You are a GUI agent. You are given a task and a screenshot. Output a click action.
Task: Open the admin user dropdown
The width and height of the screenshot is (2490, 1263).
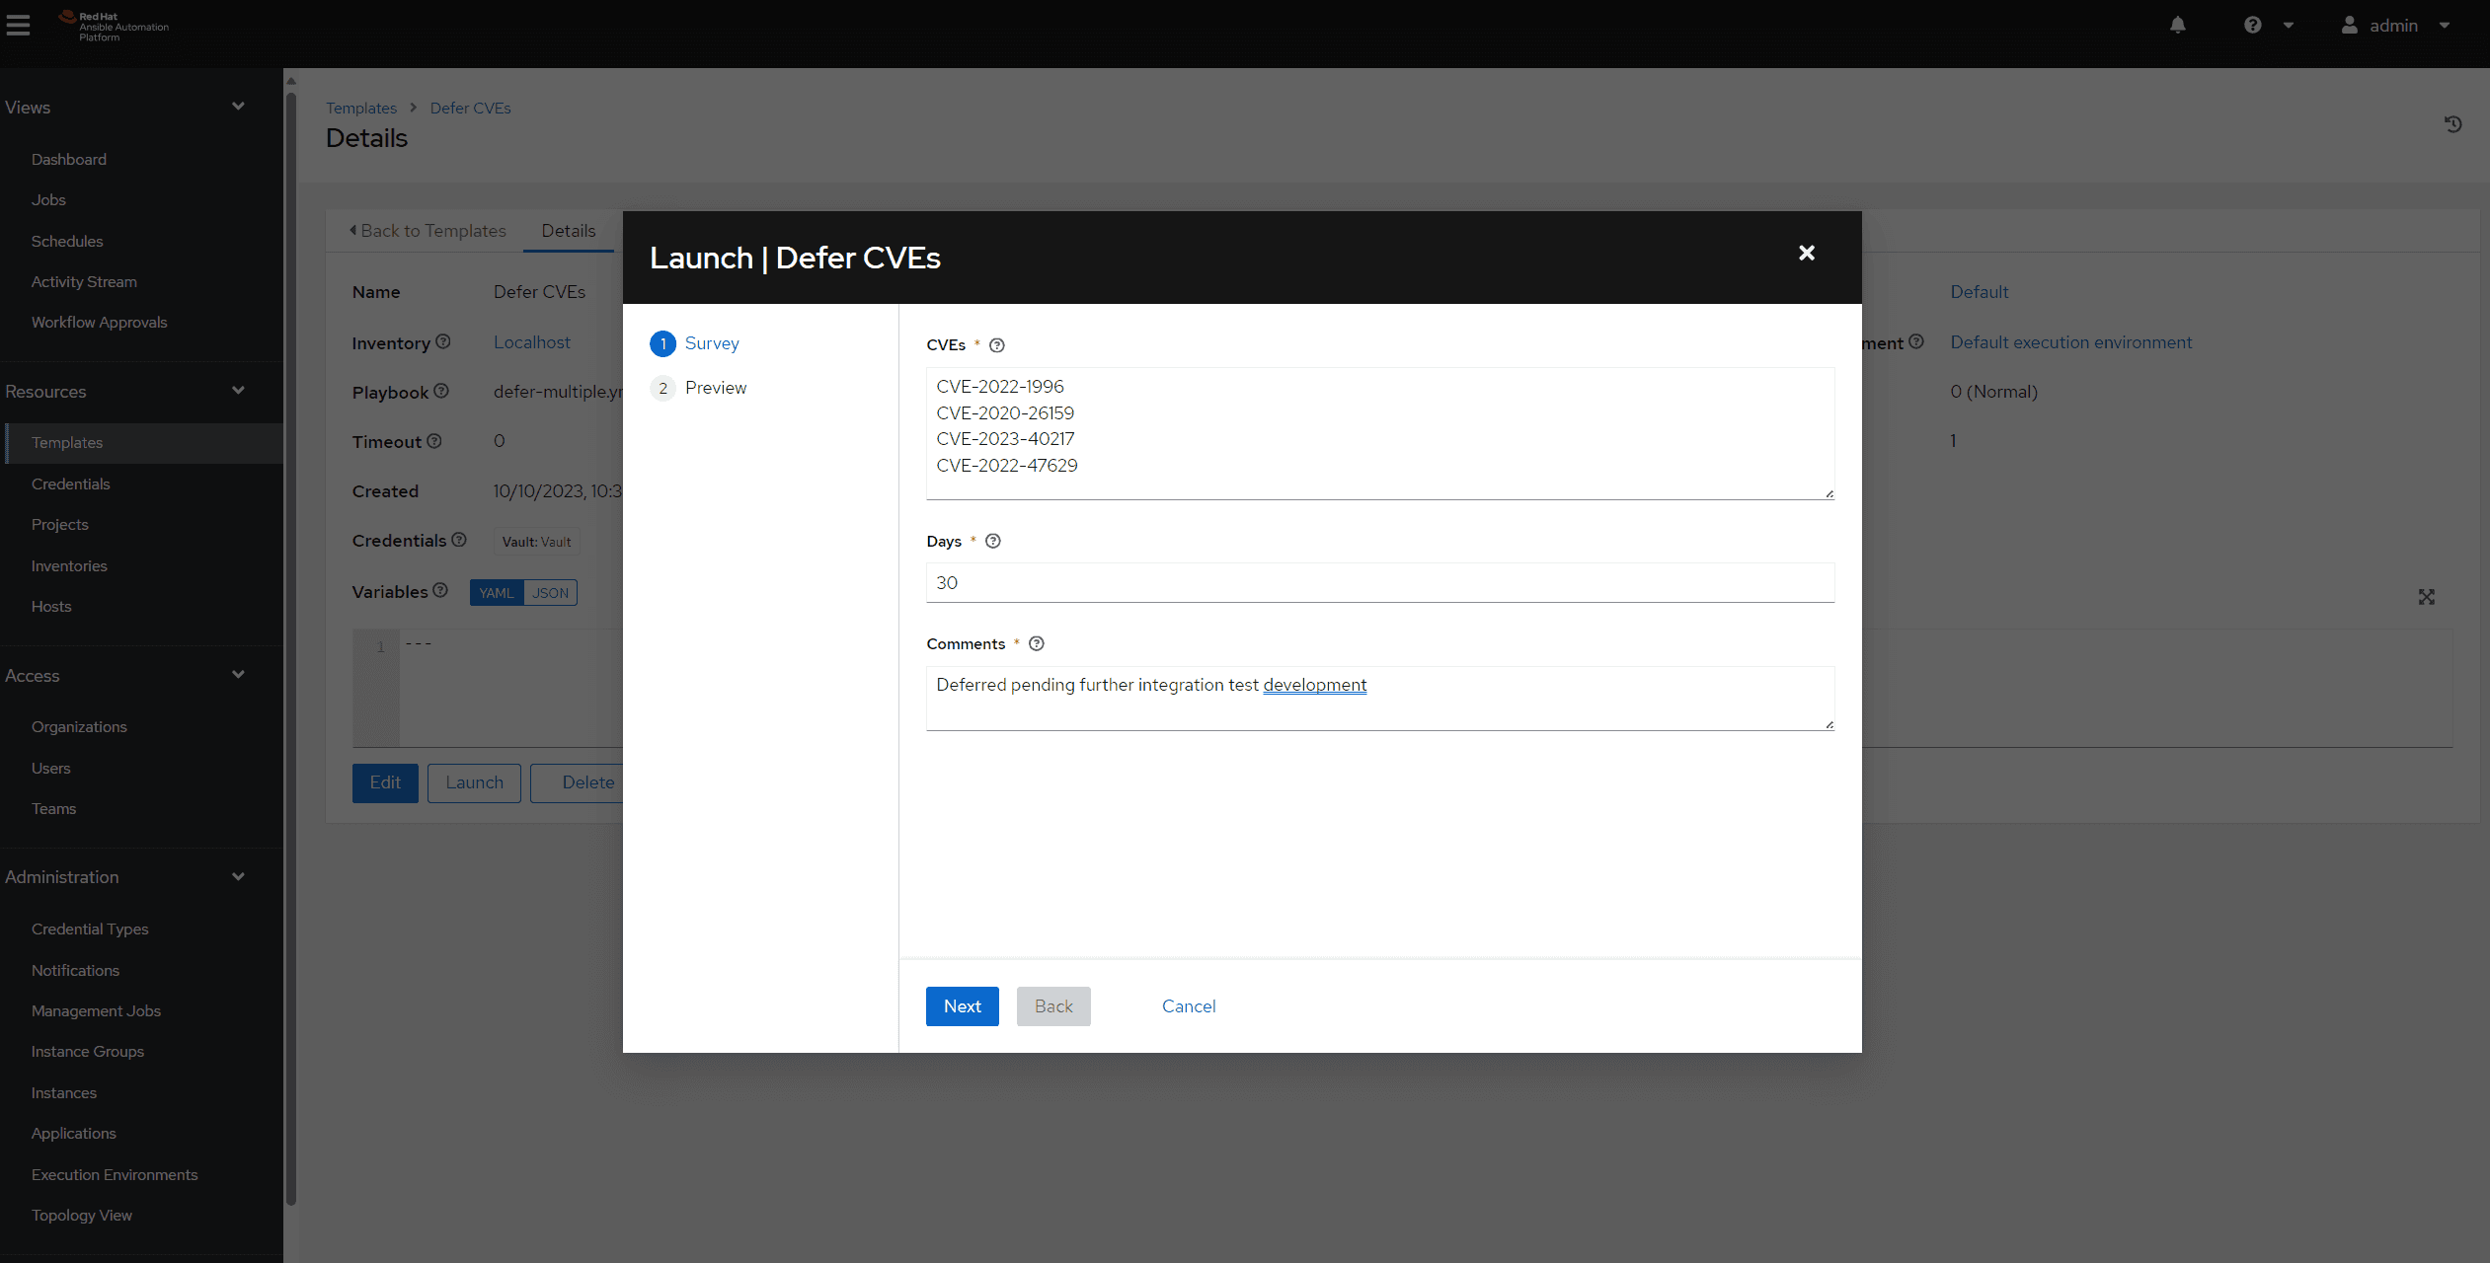click(2394, 26)
